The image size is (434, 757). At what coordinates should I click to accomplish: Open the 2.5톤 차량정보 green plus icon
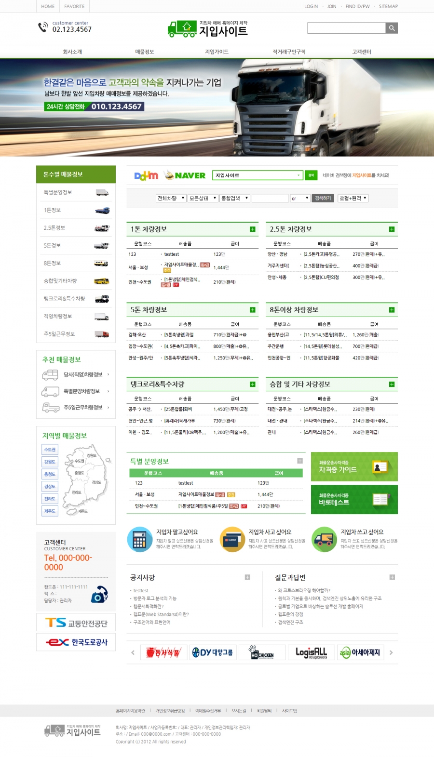click(x=392, y=229)
